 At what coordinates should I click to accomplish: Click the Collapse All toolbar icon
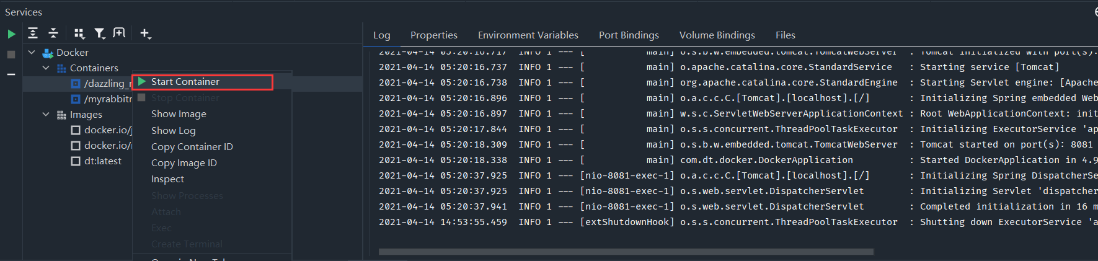53,33
